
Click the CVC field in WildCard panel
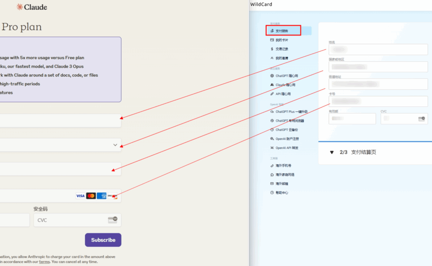tap(404, 119)
